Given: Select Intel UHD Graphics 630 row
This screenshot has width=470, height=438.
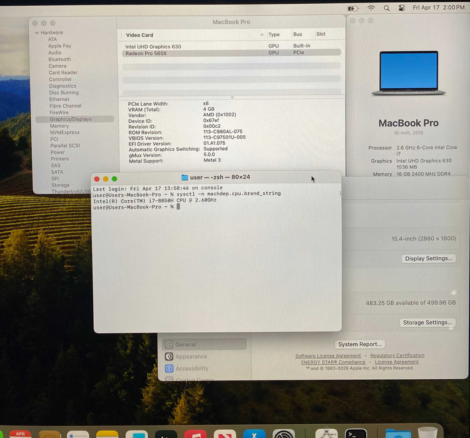Looking at the screenshot, I should tap(232, 46).
